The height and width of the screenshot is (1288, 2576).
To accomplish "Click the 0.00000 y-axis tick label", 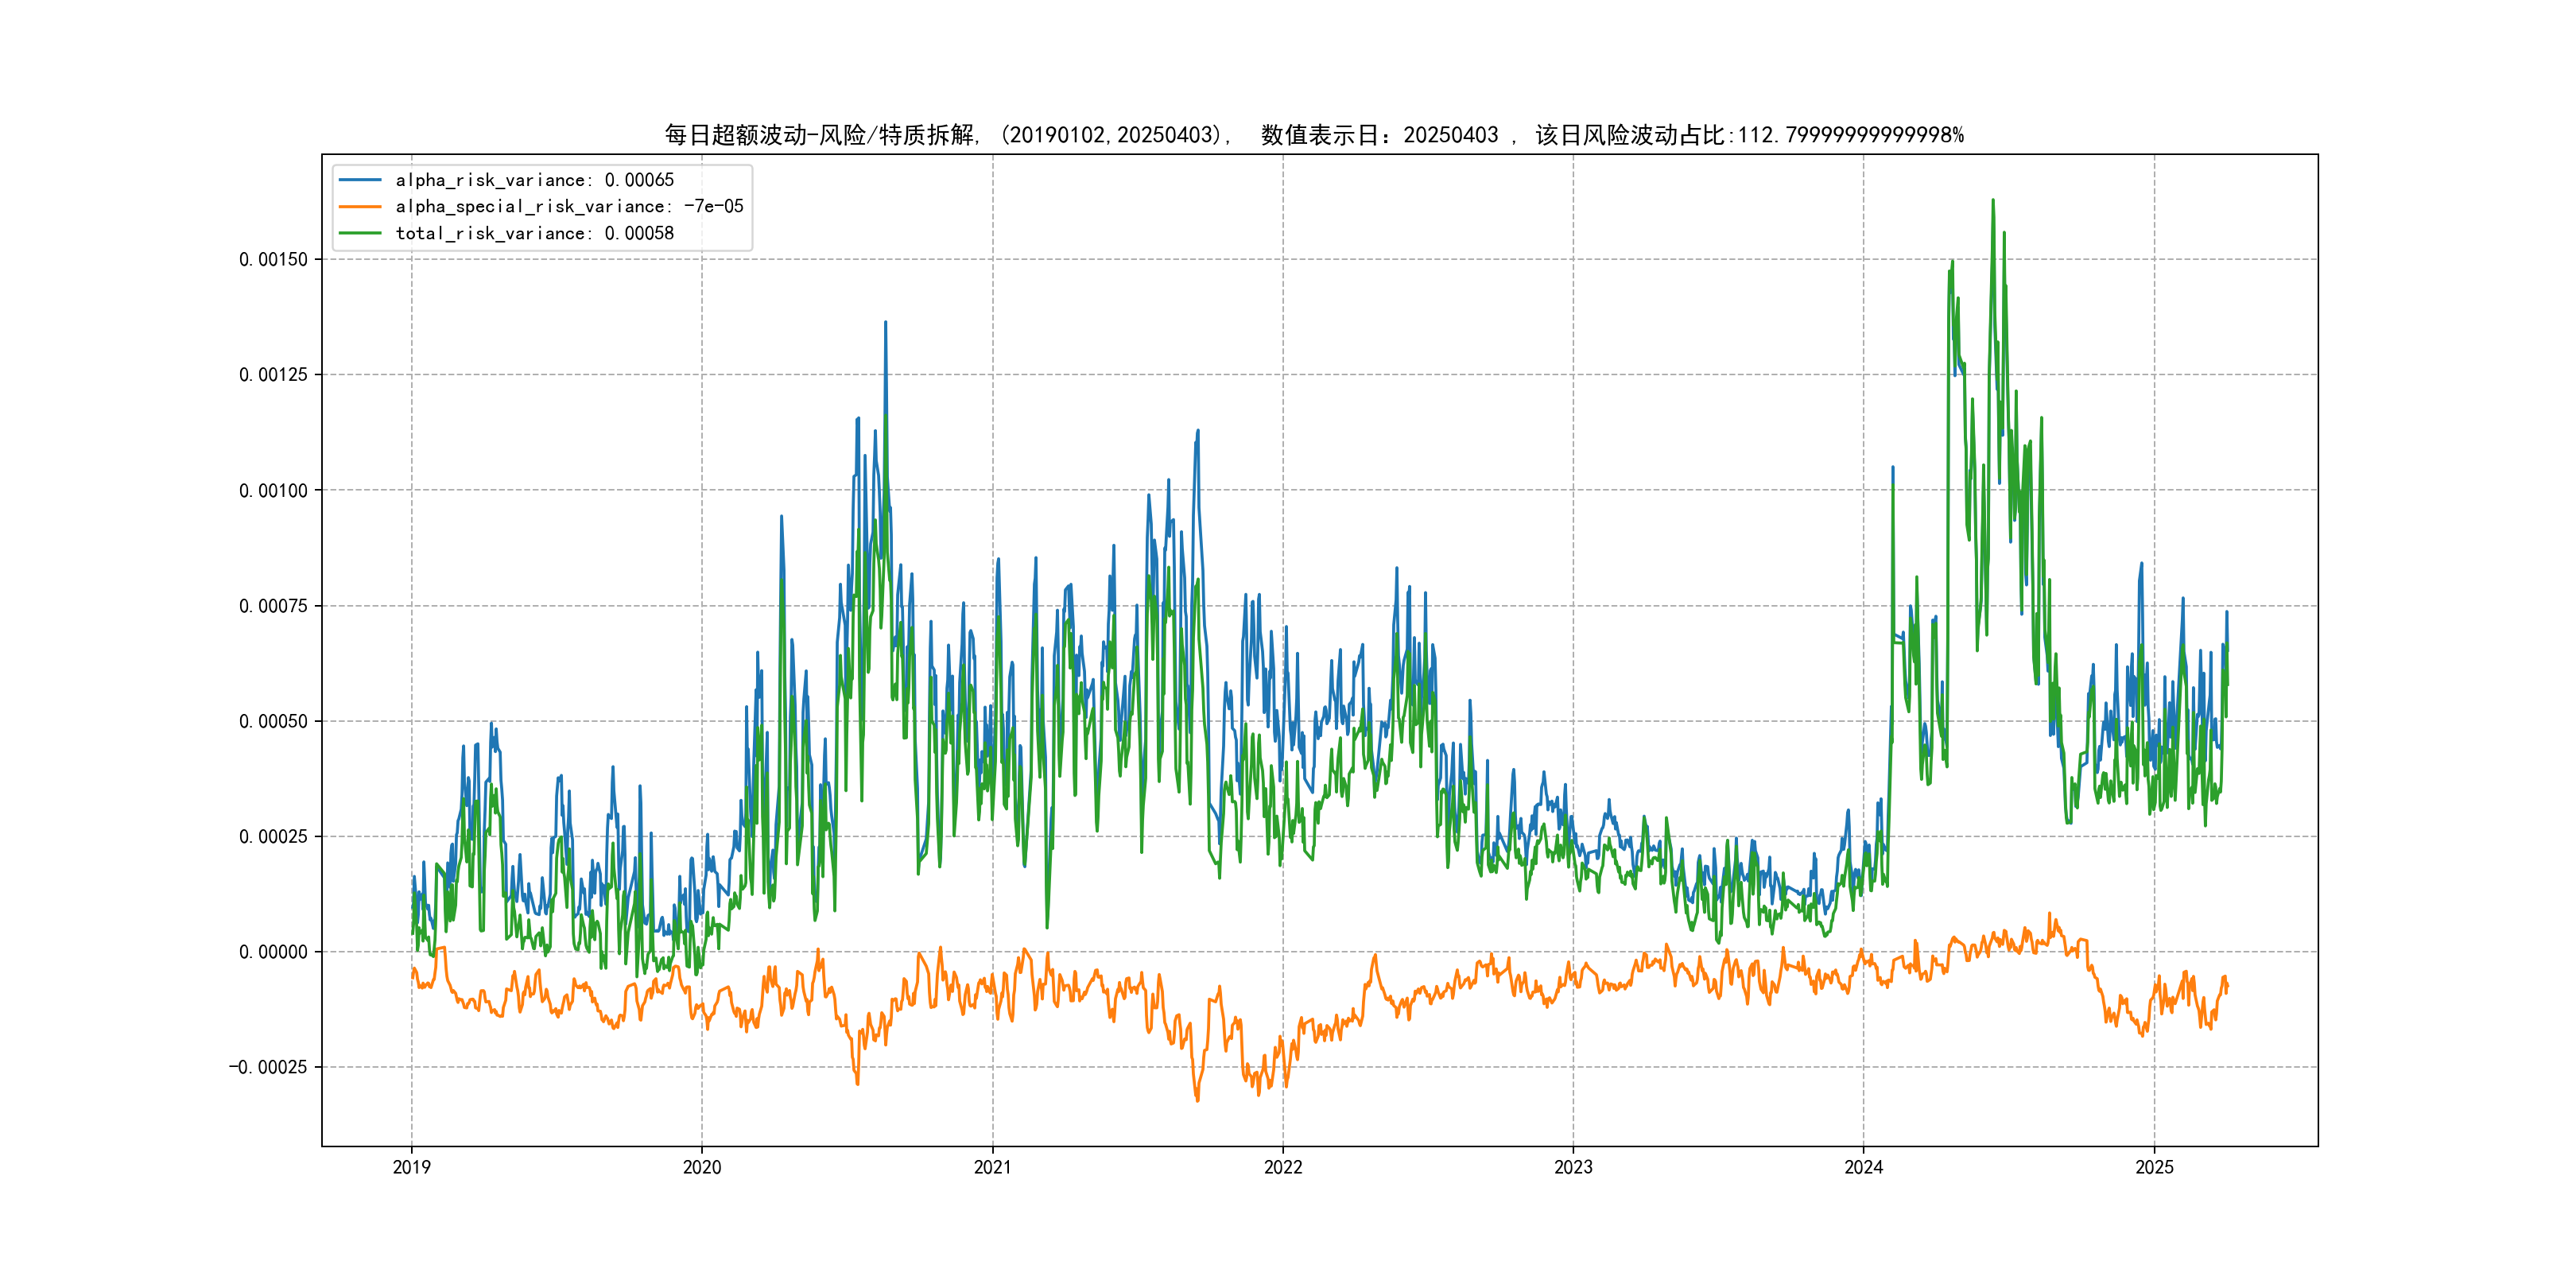I will 273,952.
